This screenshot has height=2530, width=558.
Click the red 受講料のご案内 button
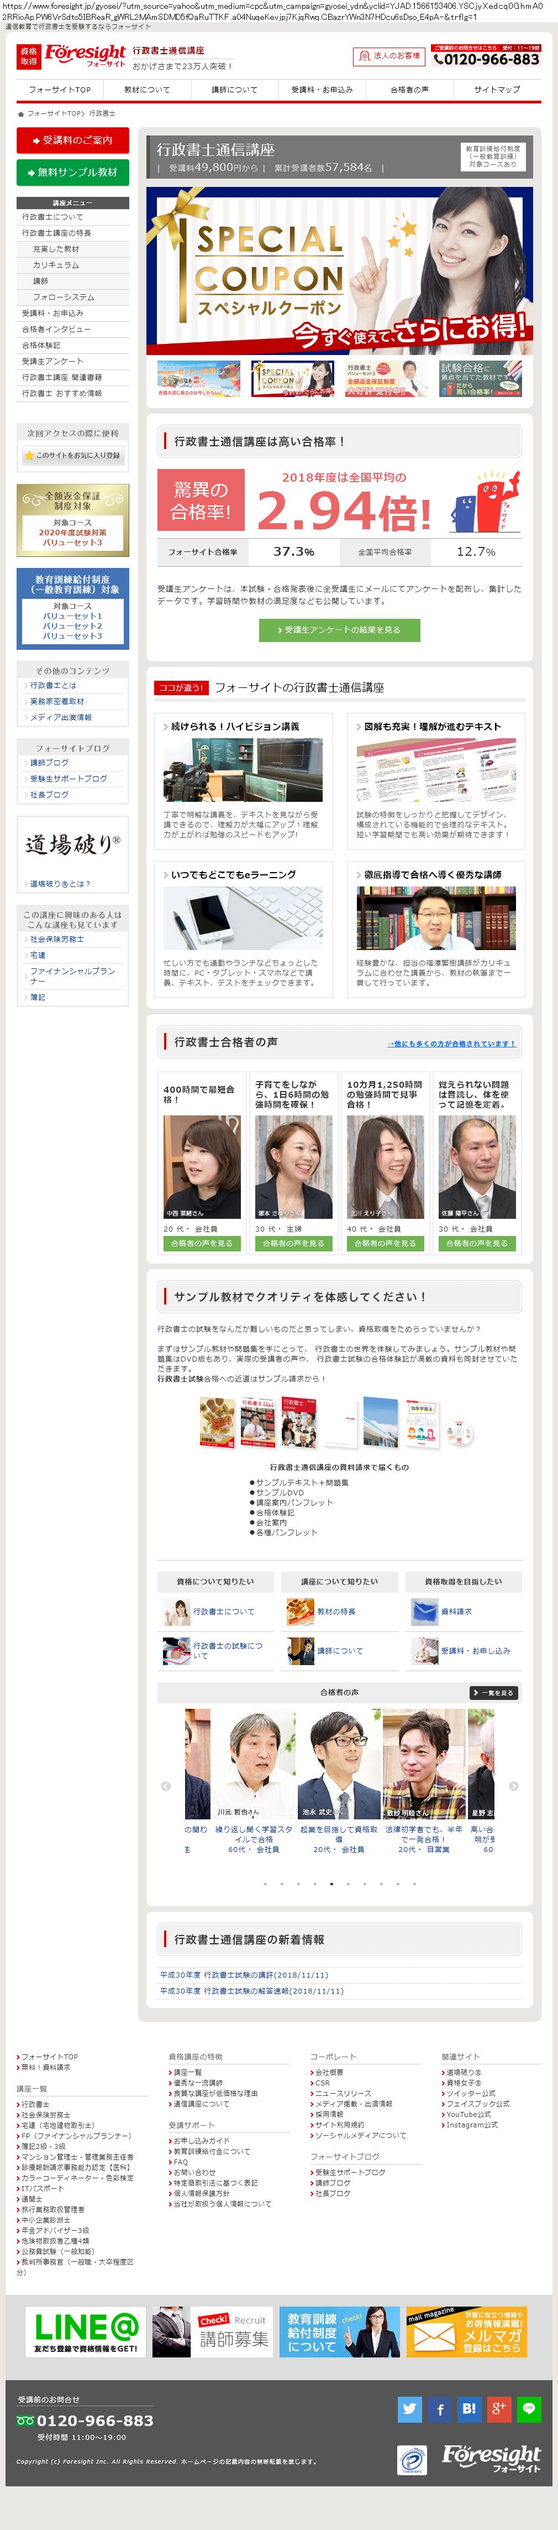point(72,140)
